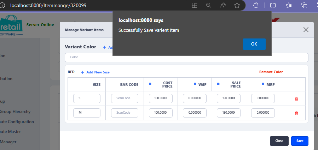Toggle the WSP column checkbox

pyautogui.click(x=195, y=84)
